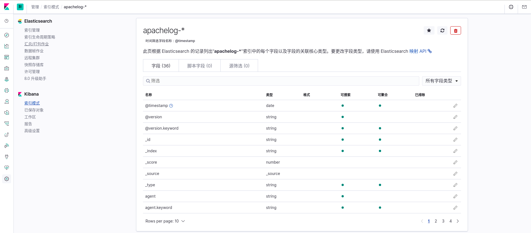Open 数据帧作业 menu item
Image resolution: width=531 pixels, height=233 pixels.
click(x=34, y=51)
